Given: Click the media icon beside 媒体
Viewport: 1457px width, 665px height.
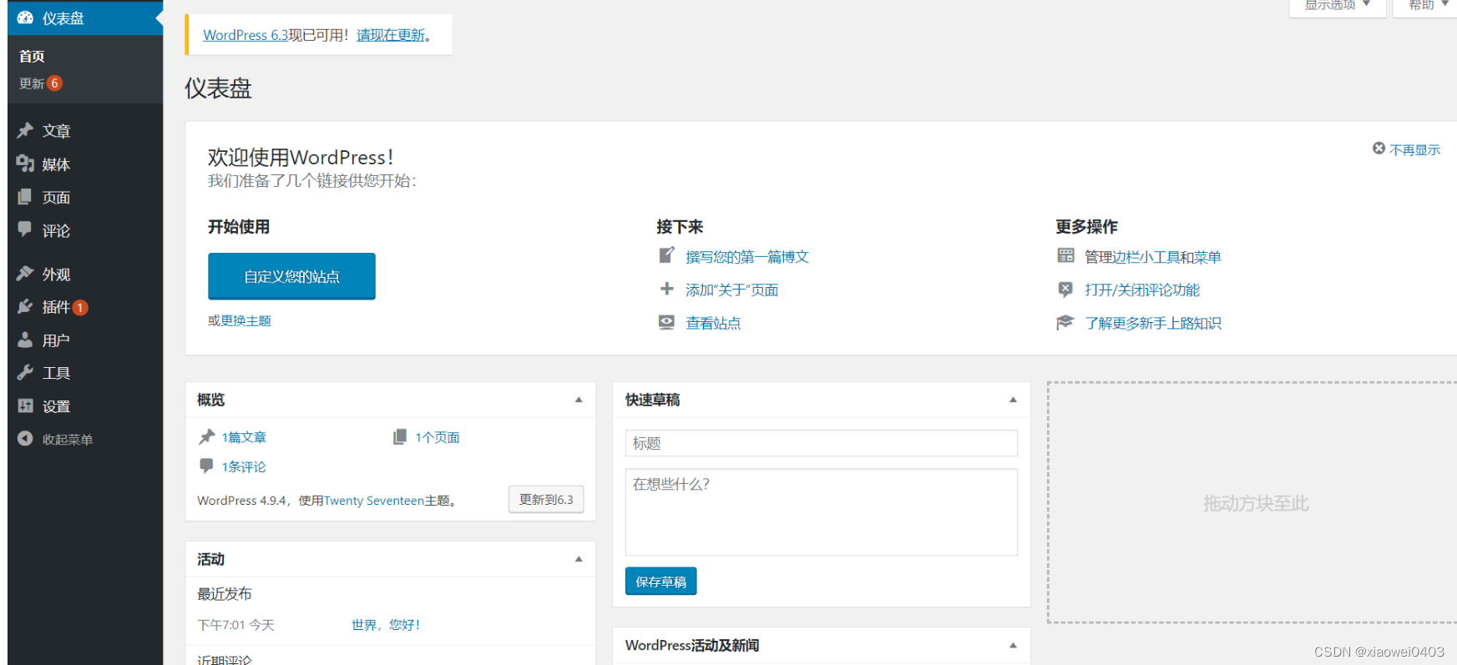Looking at the screenshot, I should click(25, 164).
